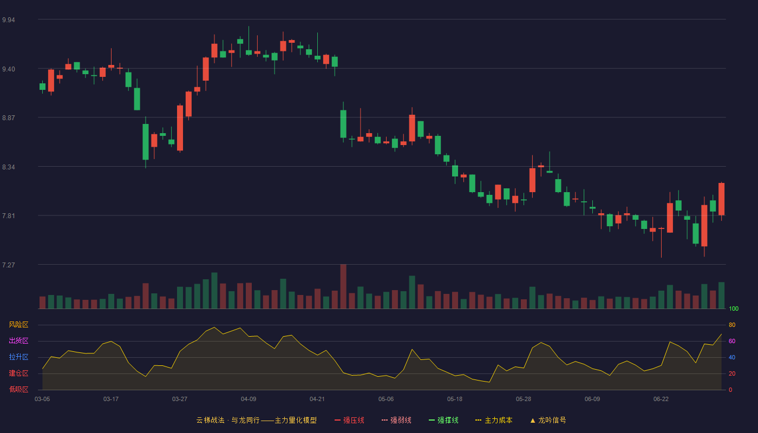
Task: Click the 低吸区 zone label
Action: tap(18, 389)
